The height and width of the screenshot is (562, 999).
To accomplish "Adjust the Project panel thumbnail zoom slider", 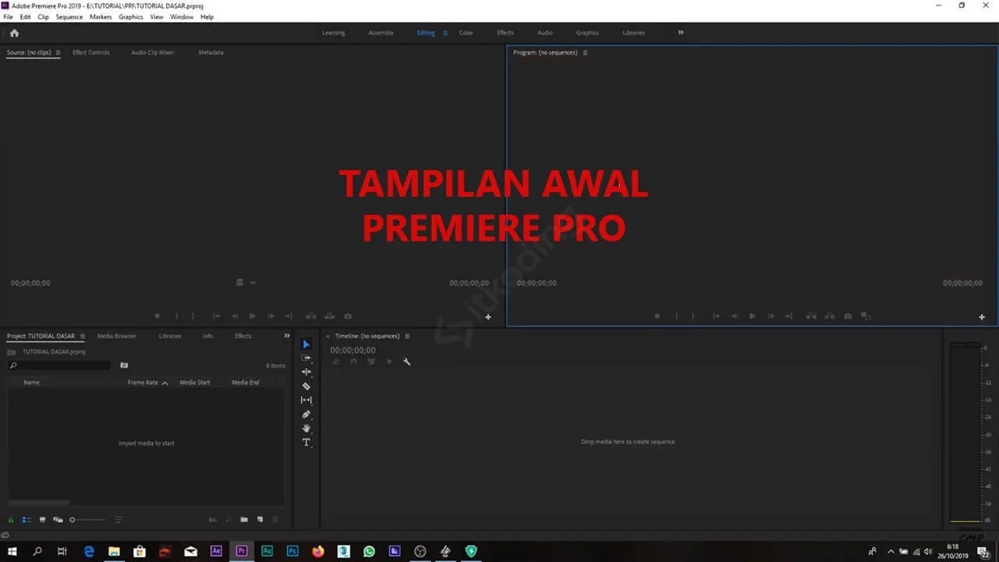I will tap(86, 520).
